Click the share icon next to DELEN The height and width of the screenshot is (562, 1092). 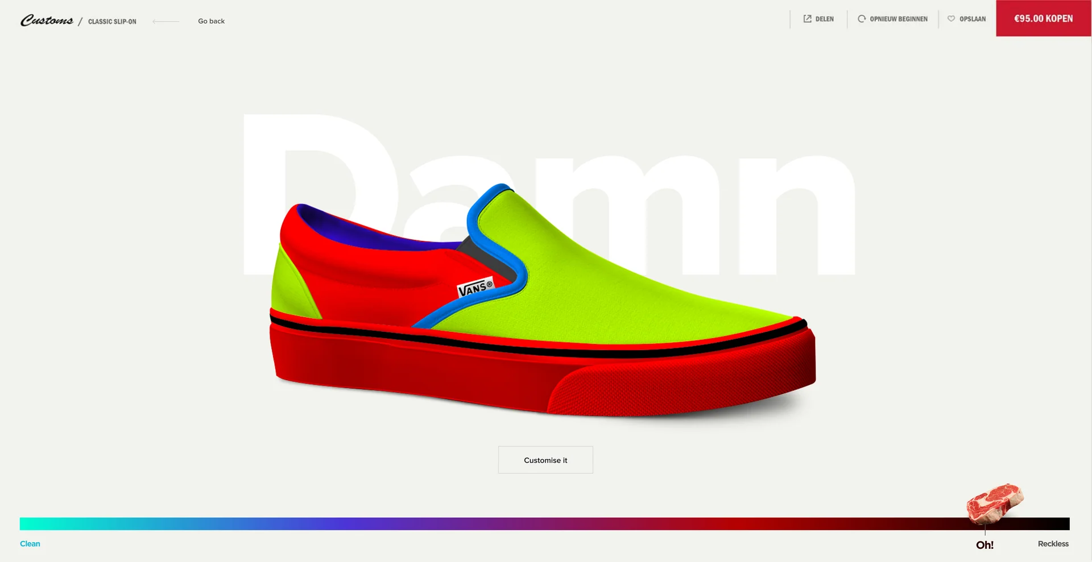[807, 19]
